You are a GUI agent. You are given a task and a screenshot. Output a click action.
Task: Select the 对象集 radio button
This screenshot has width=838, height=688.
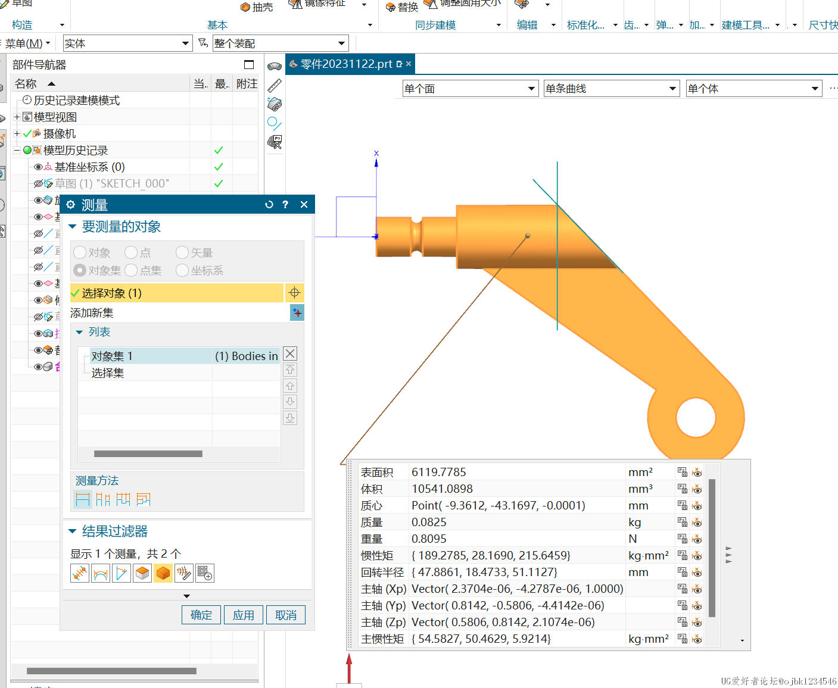[x=80, y=271]
